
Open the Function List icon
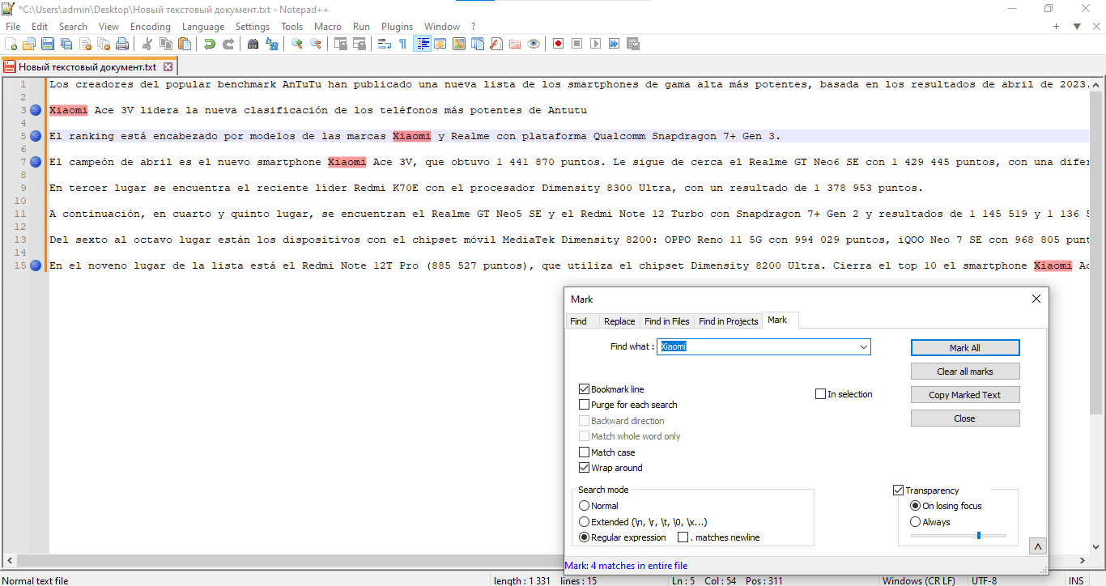click(x=496, y=44)
